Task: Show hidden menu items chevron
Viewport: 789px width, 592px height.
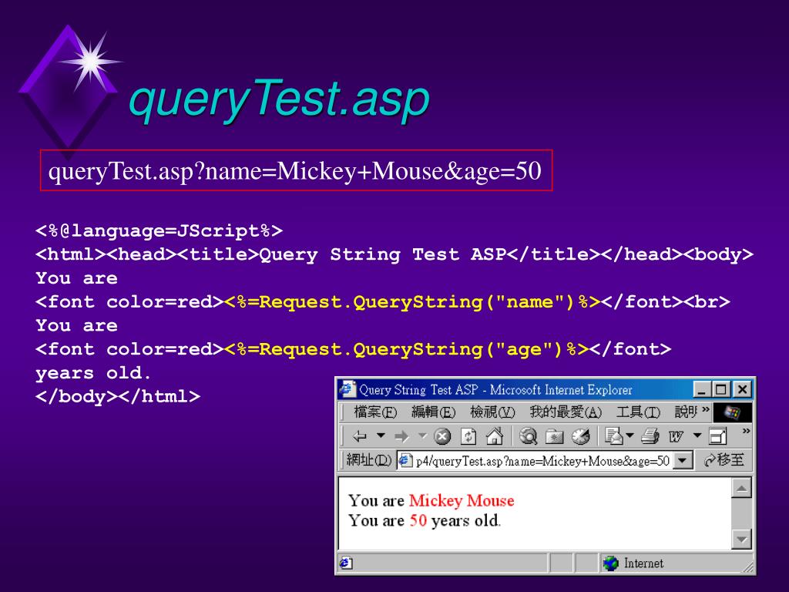Action: pyautogui.click(x=706, y=409)
